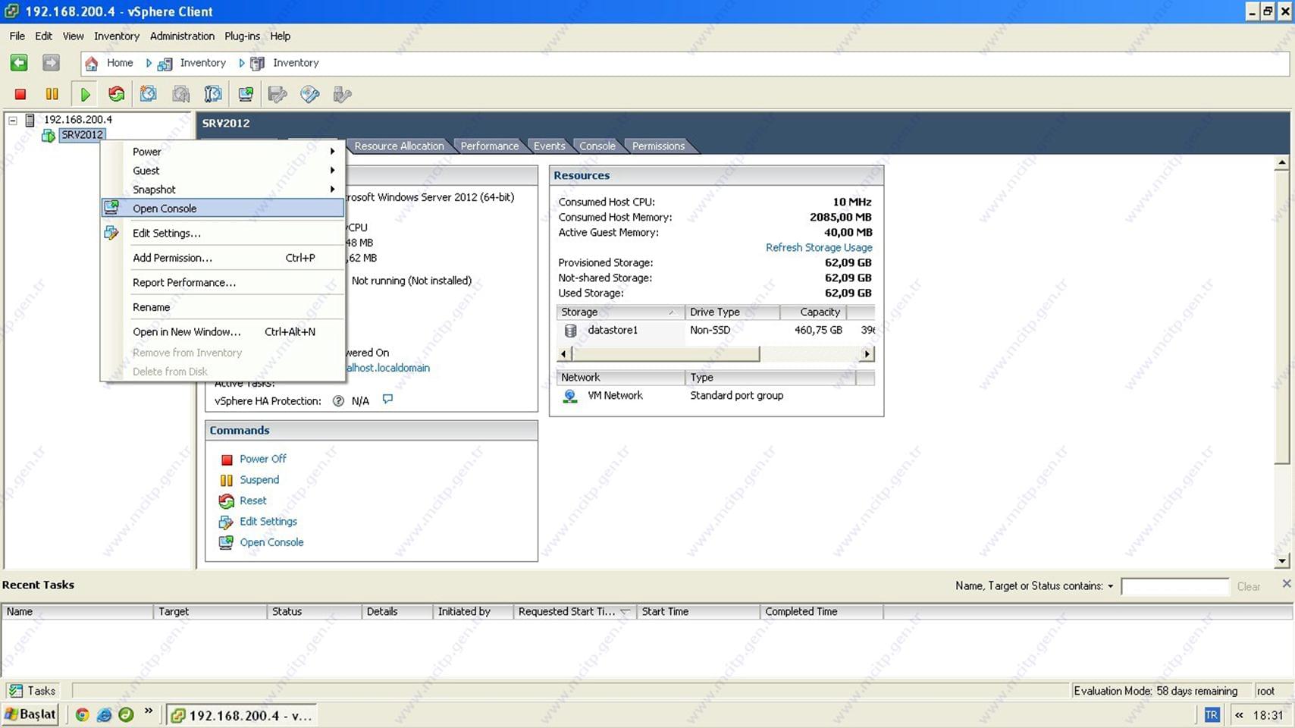Click the storage table right scroll arrow
The height and width of the screenshot is (728, 1295).
coord(867,354)
